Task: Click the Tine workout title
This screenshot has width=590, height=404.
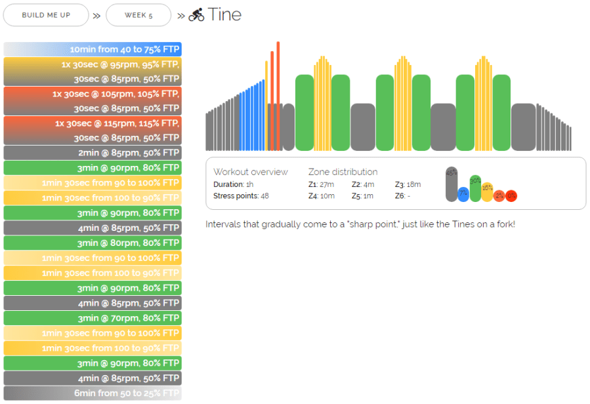Action: 224,14
